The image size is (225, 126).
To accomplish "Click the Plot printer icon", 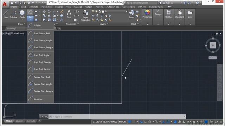I will pyautogui.click(x=29, y=3).
